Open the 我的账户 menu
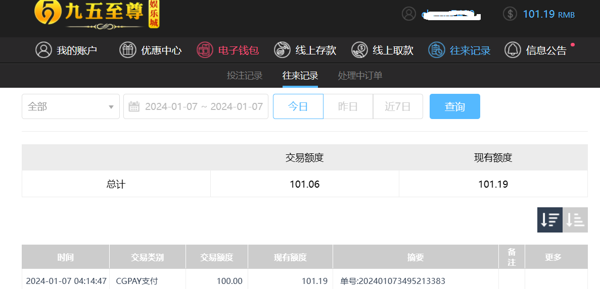600x289 pixels. tap(67, 50)
